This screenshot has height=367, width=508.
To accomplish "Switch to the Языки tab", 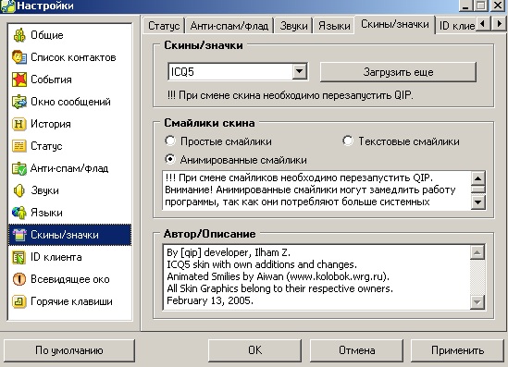I will (334, 26).
